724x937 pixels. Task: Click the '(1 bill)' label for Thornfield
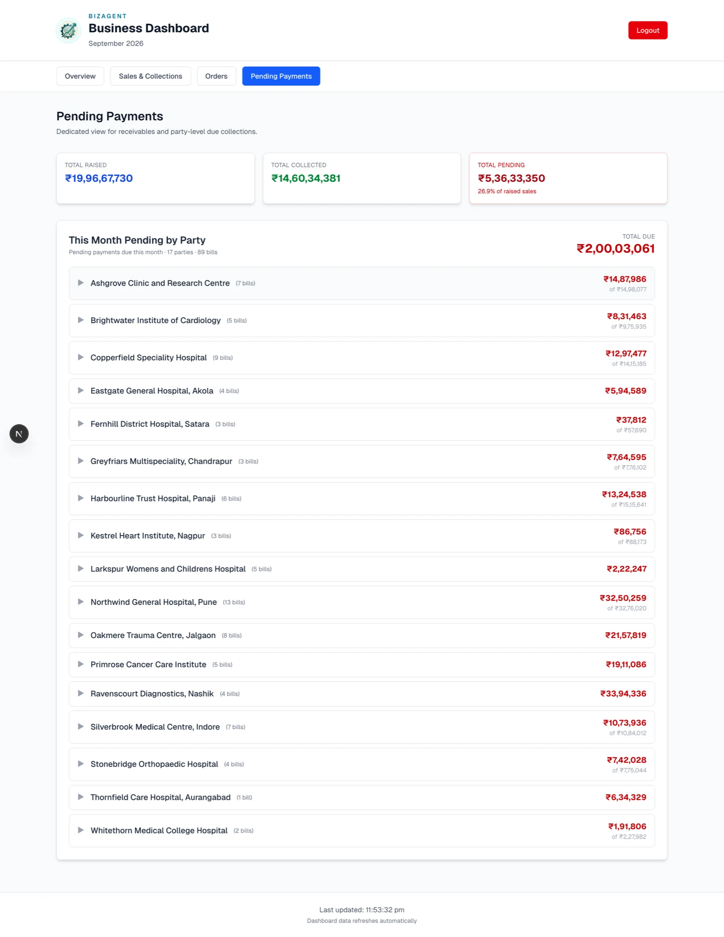click(x=244, y=798)
